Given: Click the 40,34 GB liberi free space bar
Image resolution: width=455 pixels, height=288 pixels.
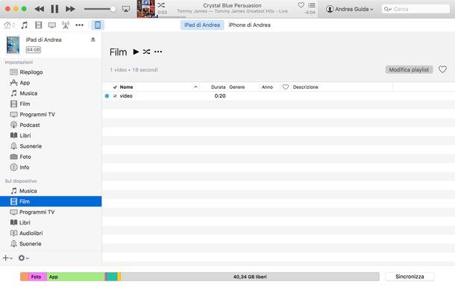Looking at the screenshot, I should (x=250, y=277).
